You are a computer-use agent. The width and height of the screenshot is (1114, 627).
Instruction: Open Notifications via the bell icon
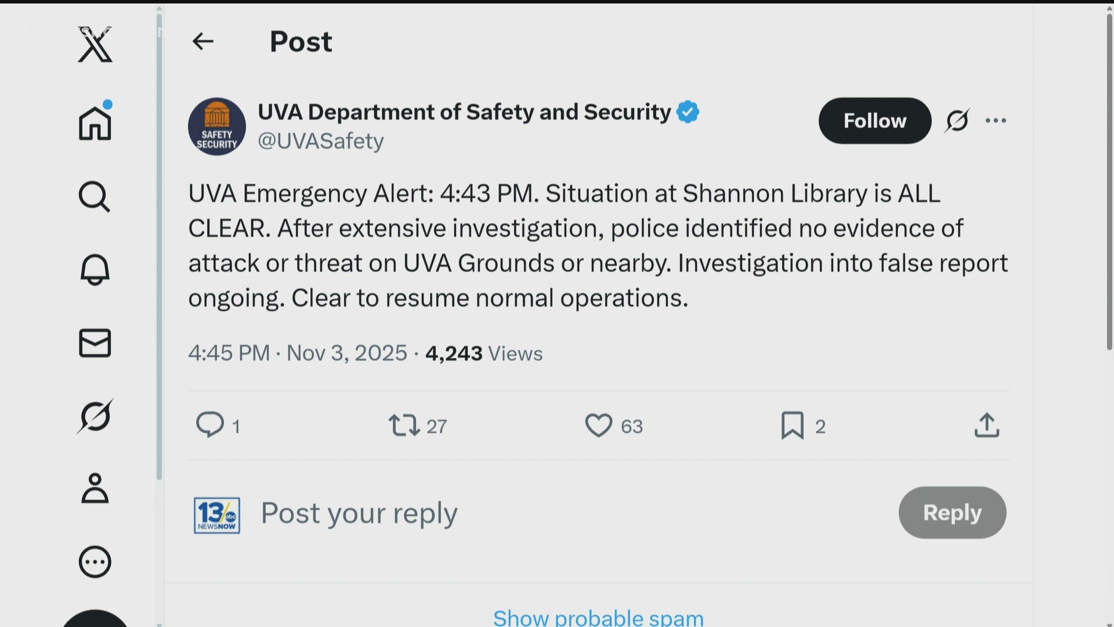click(95, 269)
